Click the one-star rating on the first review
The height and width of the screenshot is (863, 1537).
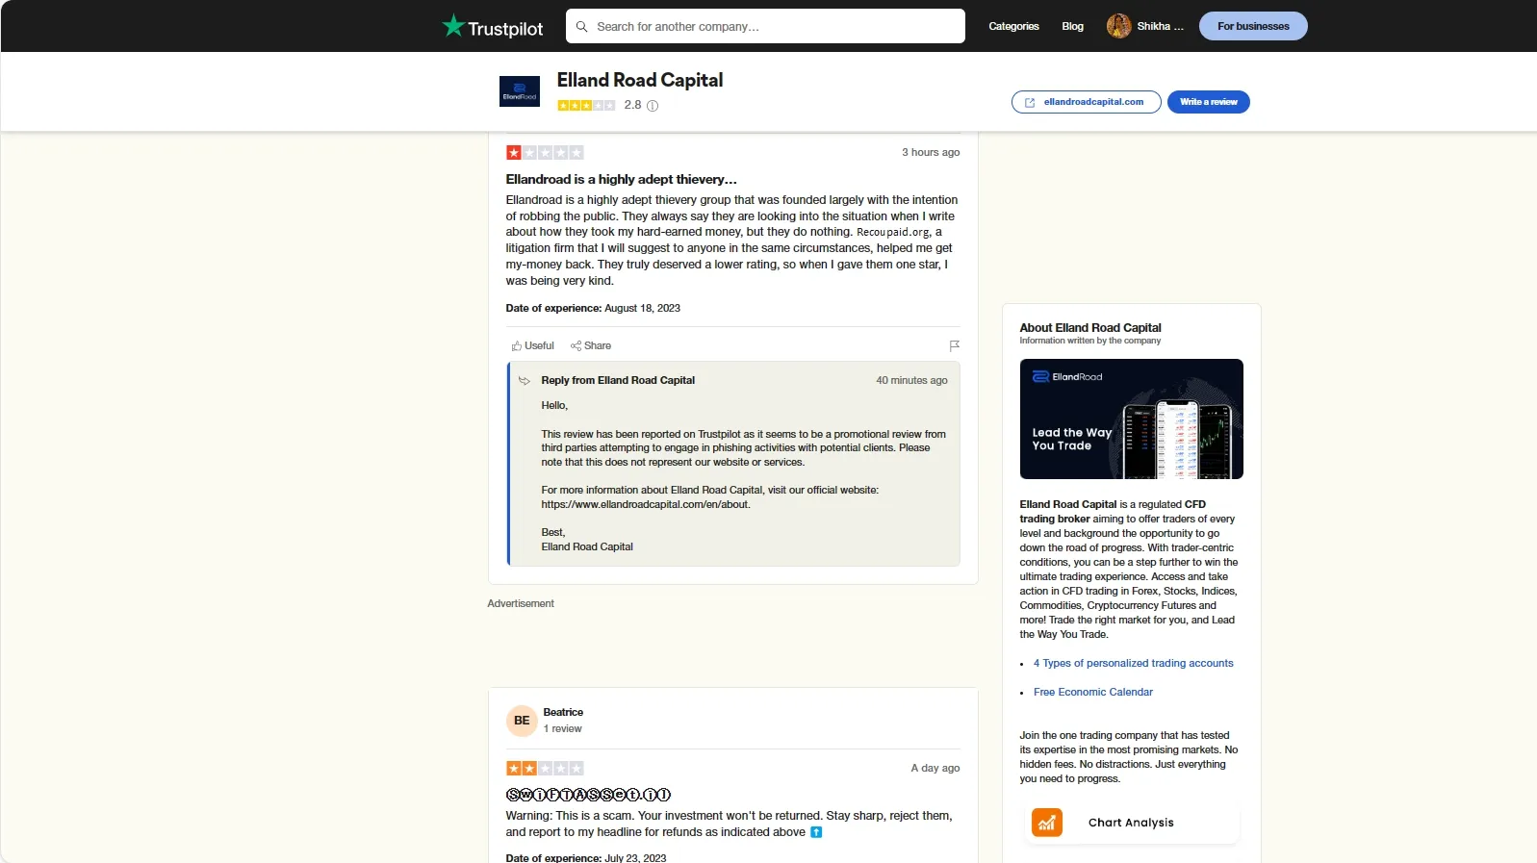click(x=545, y=153)
